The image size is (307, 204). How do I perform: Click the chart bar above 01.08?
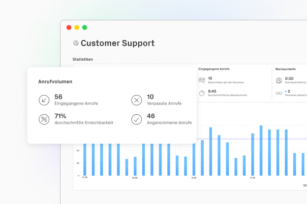click(x=85, y=159)
